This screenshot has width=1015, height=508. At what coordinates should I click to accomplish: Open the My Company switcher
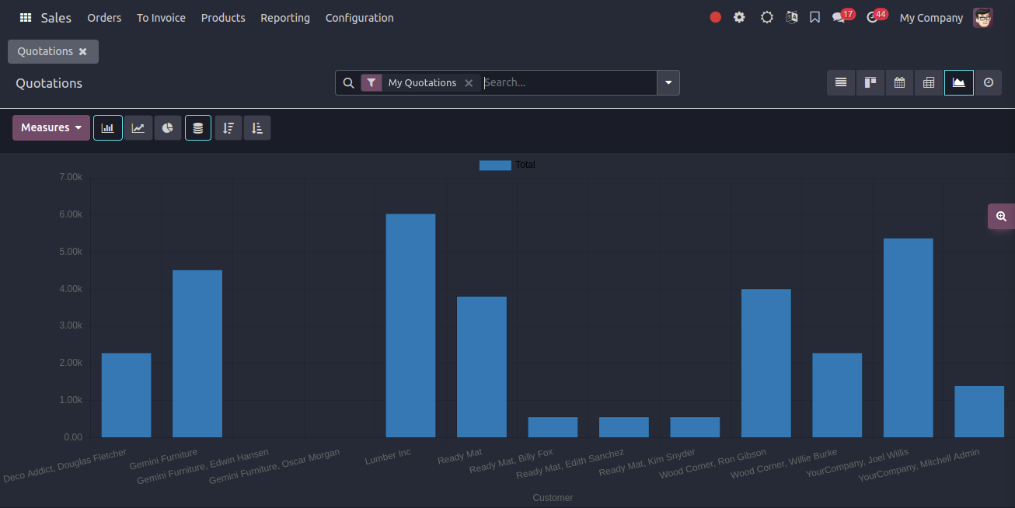click(931, 17)
